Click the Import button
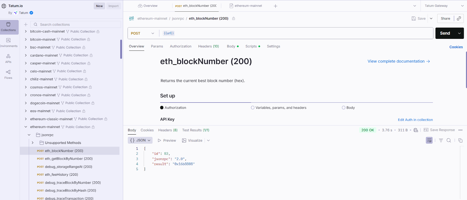The image size is (467, 200). click(114, 6)
